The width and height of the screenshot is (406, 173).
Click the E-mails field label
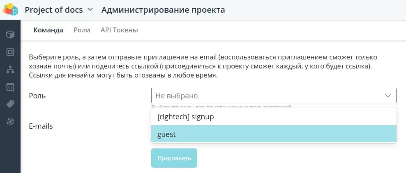pos(41,126)
